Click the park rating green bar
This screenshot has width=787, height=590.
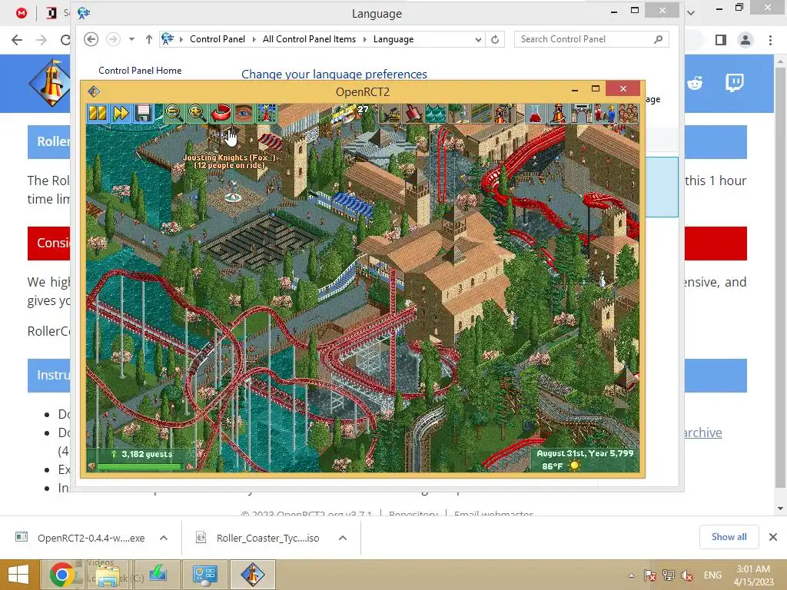[141, 466]
